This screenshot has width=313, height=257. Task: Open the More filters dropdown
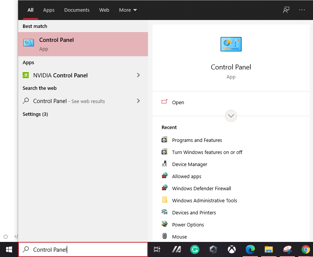[128, 10]
